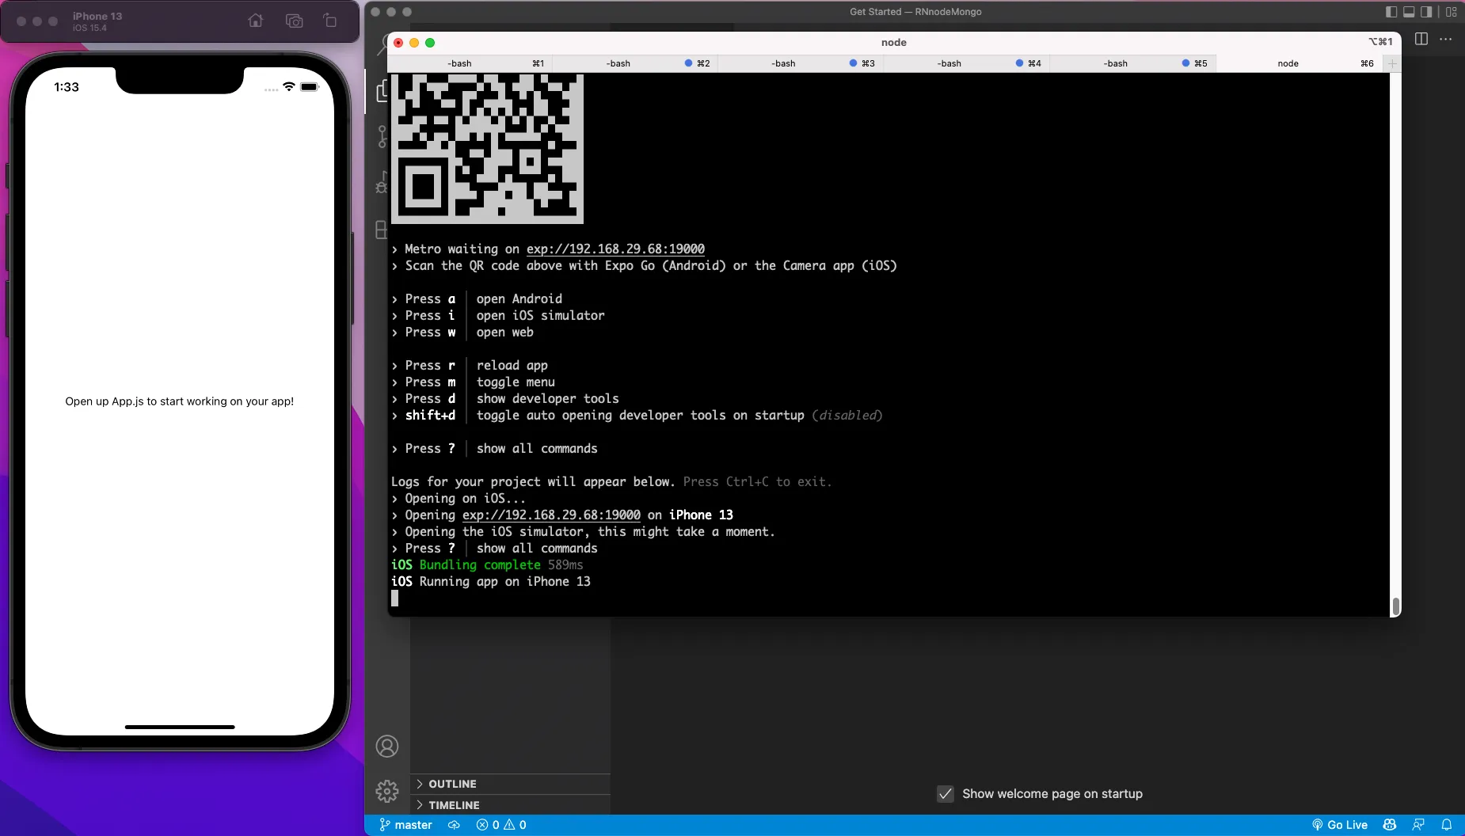1465x836 pixels.
Task: Click the Terminal window yellow minimize button
Action: point(414,43)
